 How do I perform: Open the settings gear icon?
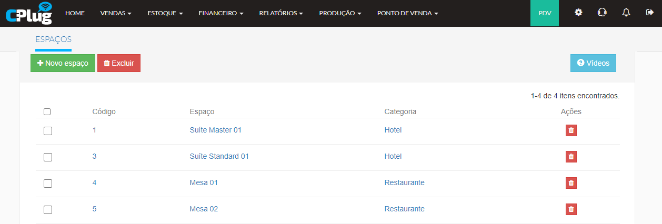click(x=578, y=13)
